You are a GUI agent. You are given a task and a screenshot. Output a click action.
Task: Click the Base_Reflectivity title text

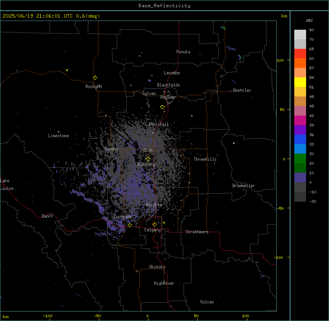(x=164, y=6)
